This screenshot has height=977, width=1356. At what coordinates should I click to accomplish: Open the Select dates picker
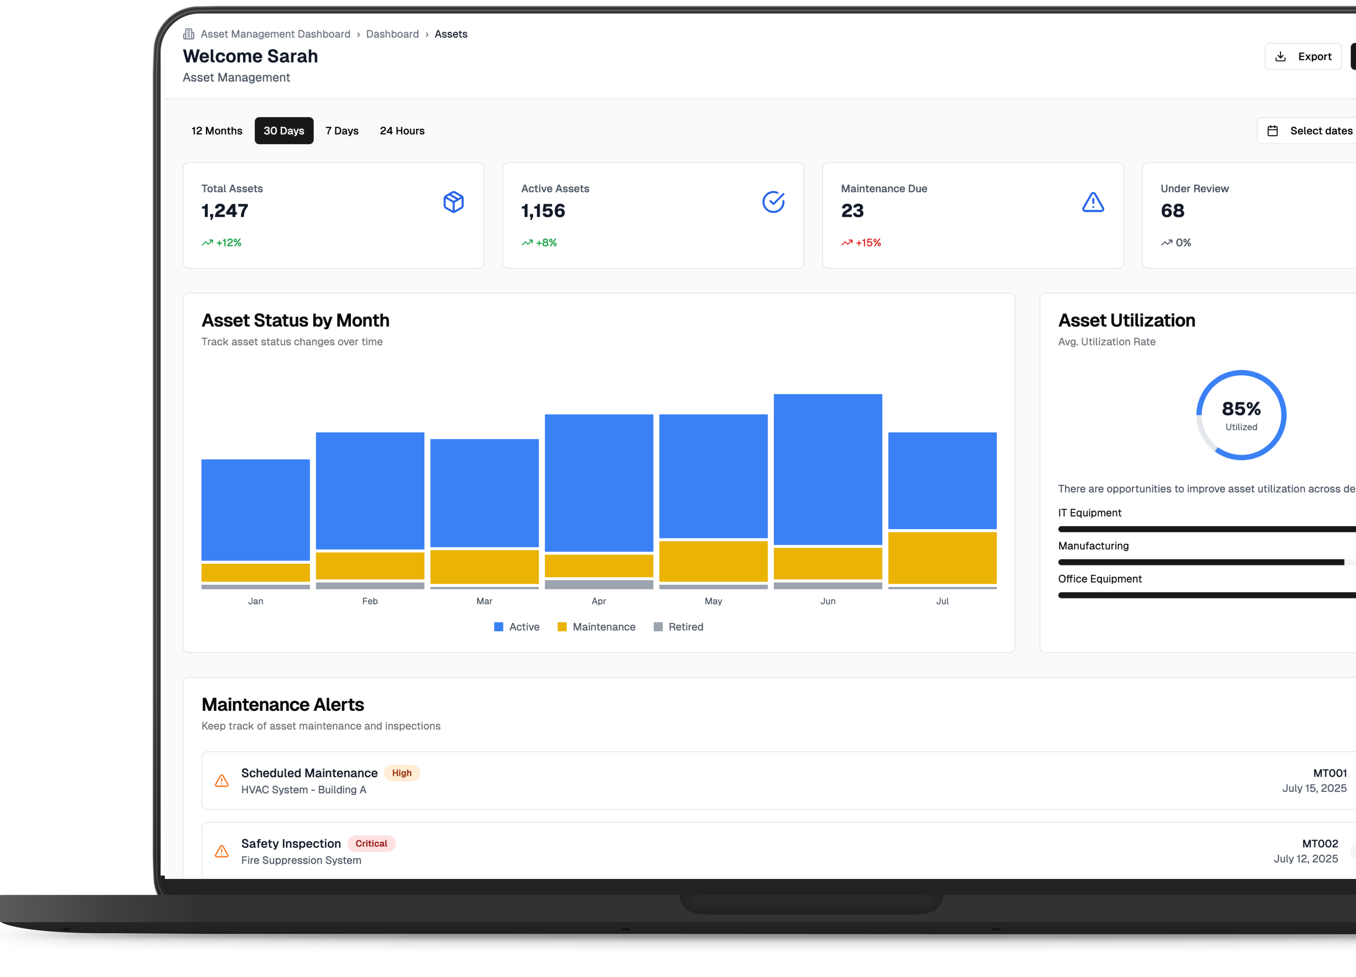[x=1314, y=130]
